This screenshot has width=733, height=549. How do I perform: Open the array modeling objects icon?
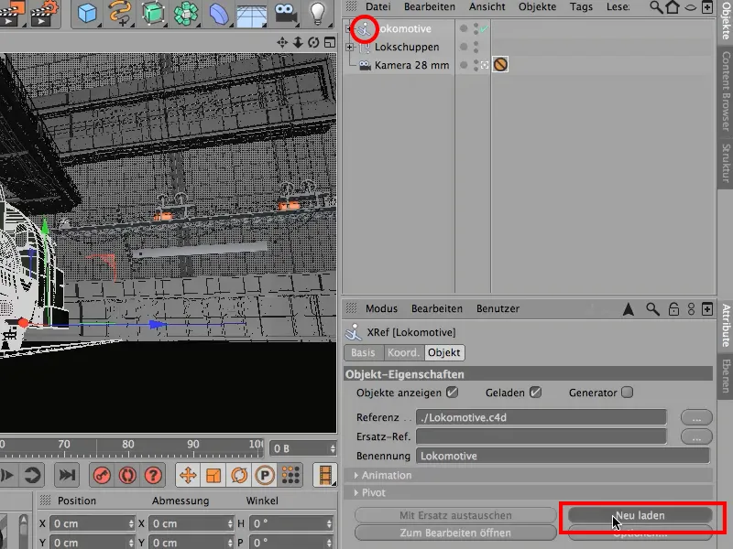186,13
